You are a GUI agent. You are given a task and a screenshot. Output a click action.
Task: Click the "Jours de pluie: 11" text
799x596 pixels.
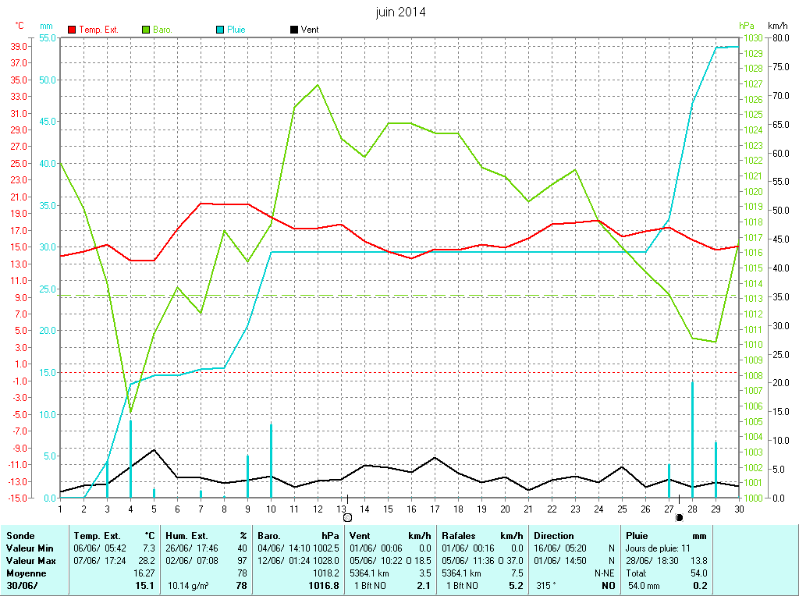pyautogui.click(x=657, y=548)
